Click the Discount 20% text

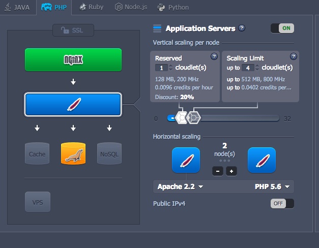pyautogui.click(x=175, y=97)
